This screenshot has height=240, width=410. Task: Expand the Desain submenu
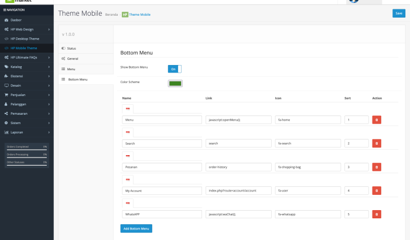click(x=49, y=85)
